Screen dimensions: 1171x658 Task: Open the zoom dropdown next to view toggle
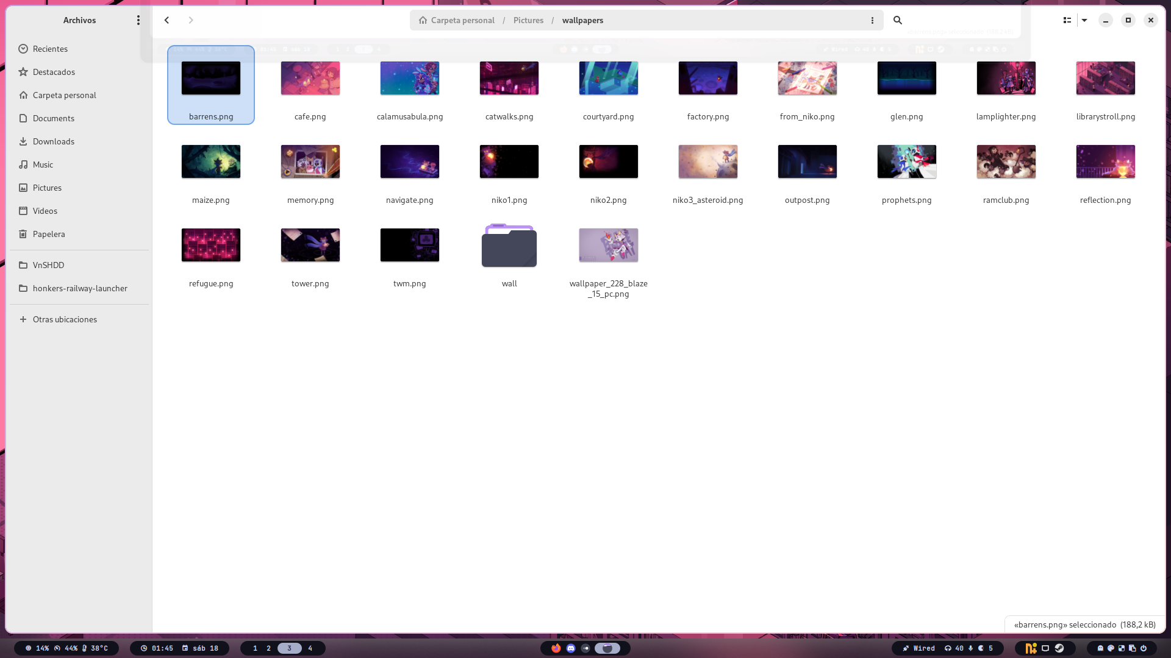click(x=1084, y=20)
